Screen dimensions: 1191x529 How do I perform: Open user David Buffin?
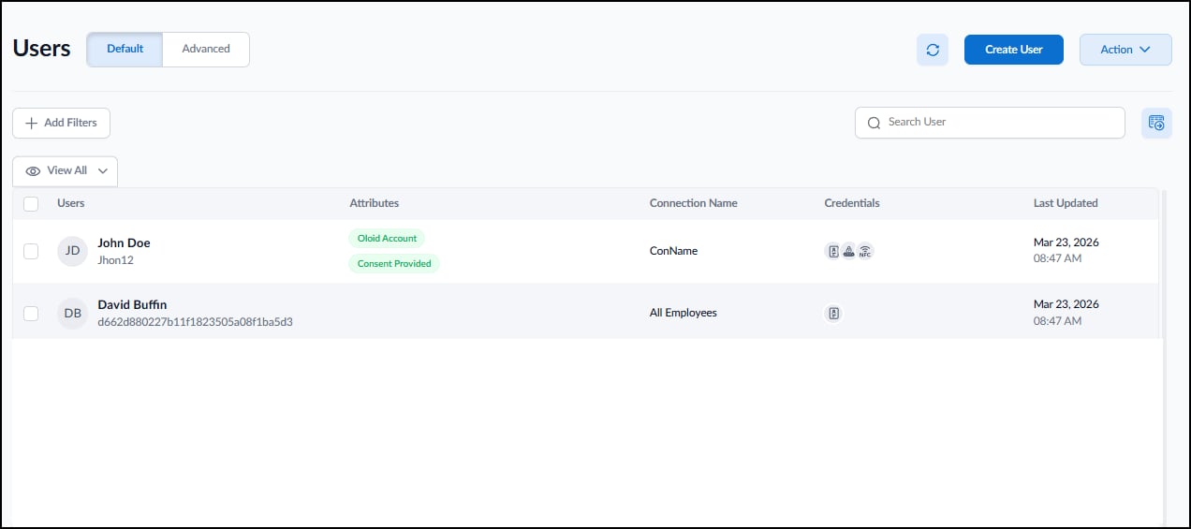point(132,304)
